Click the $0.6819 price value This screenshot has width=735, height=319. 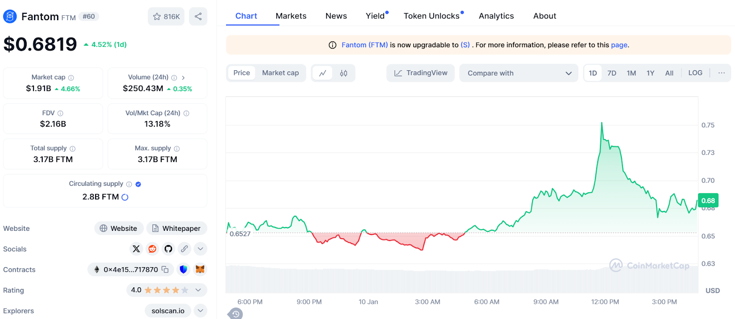coord(40,44)
